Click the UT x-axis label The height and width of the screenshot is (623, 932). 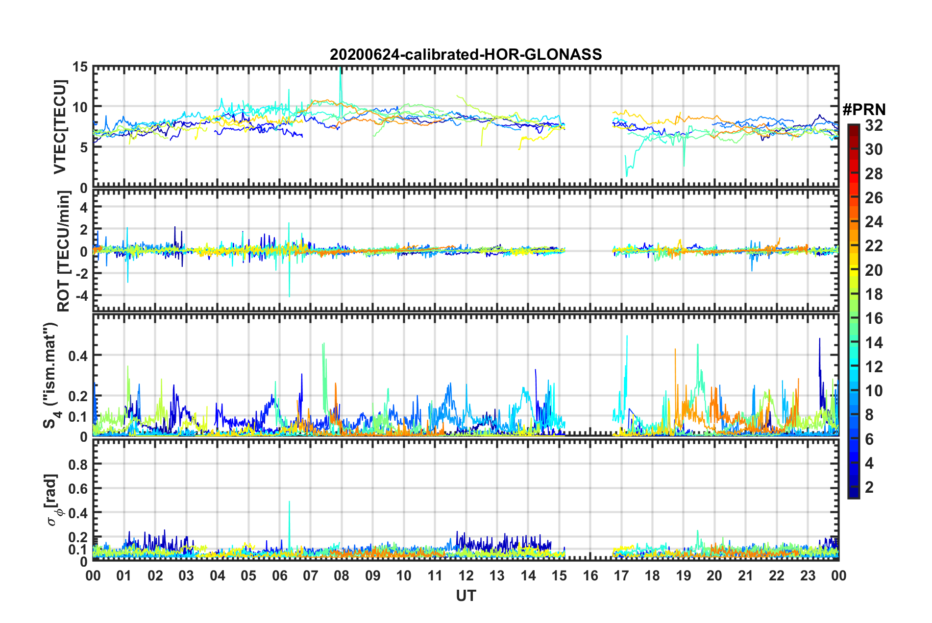466,596
